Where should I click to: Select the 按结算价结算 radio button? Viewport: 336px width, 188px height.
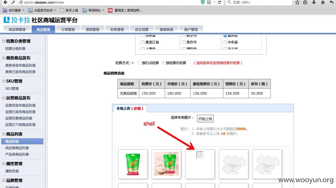click(x=163, y=63)
